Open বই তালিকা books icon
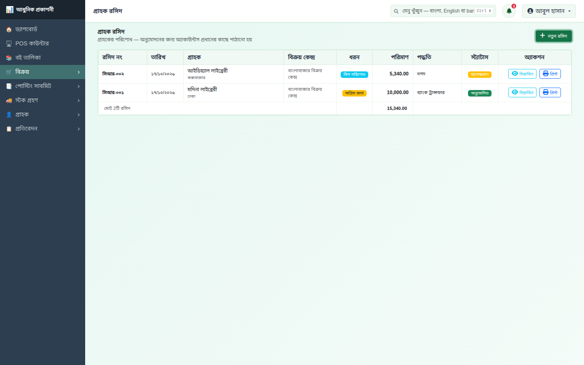 coord(9,58)
